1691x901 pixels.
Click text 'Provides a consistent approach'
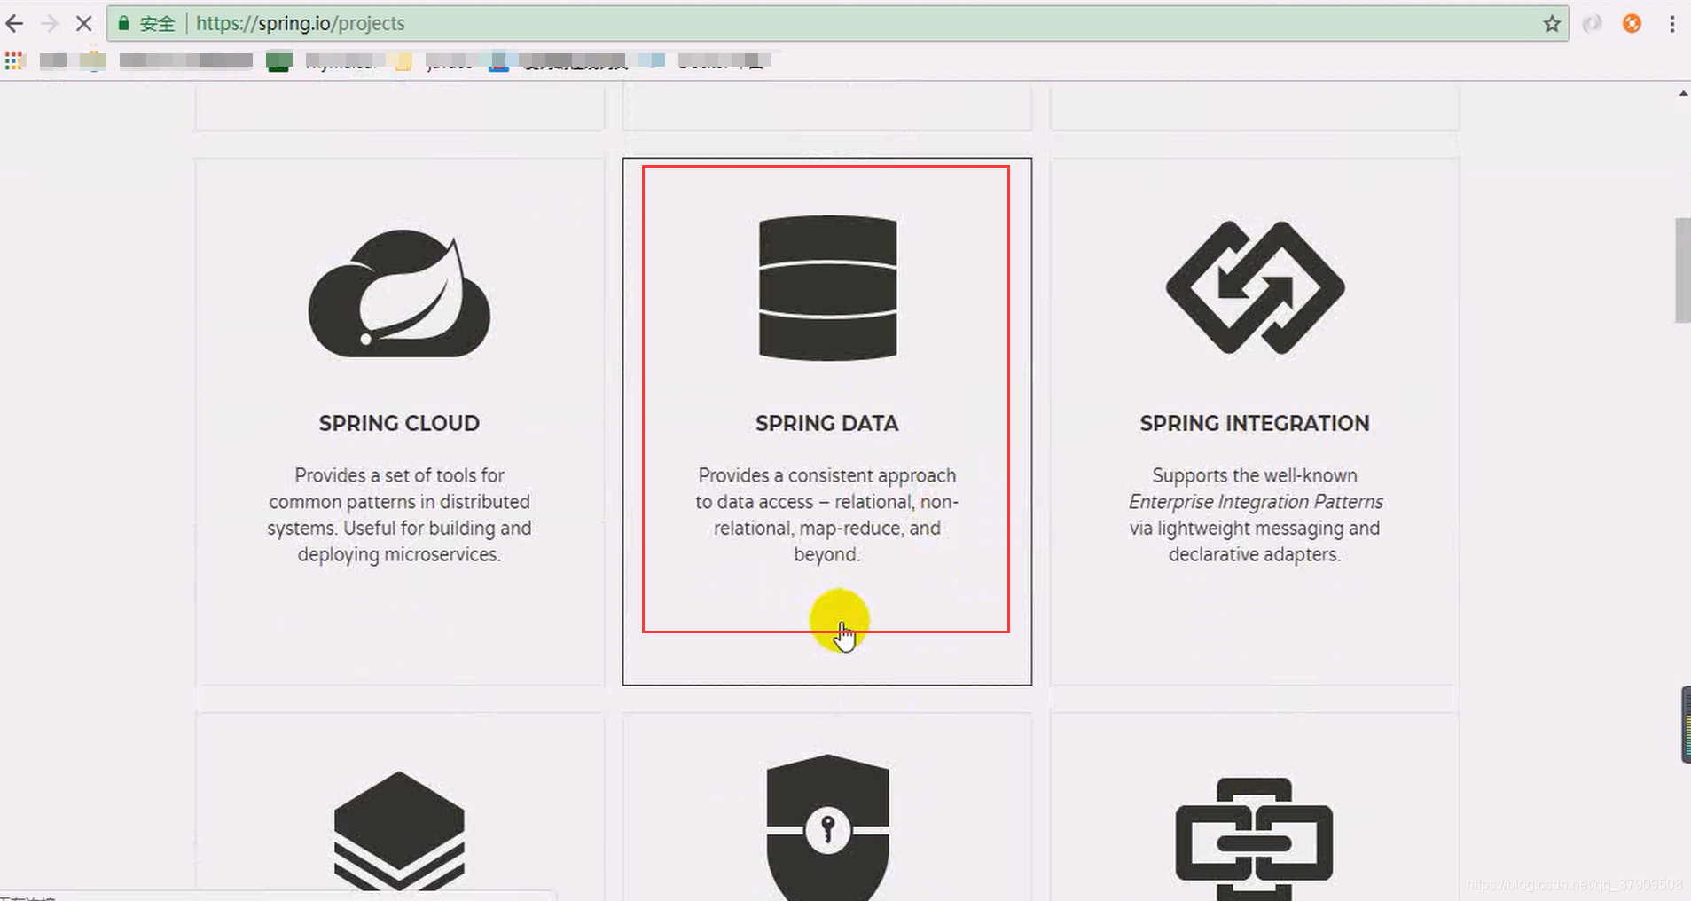827,475
